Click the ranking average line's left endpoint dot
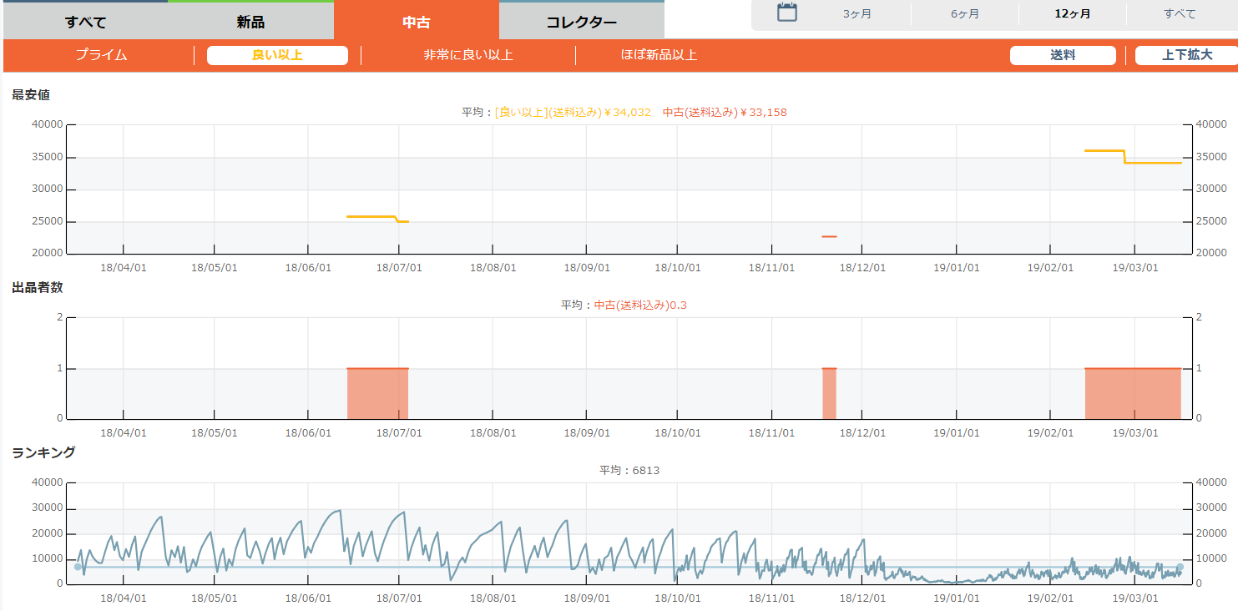This screenshot has height=611, width=1238. pyautogui.click(x=78, y=567)
